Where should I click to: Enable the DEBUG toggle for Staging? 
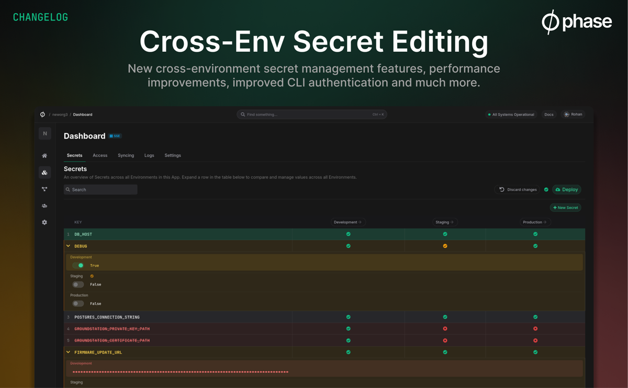78,284
